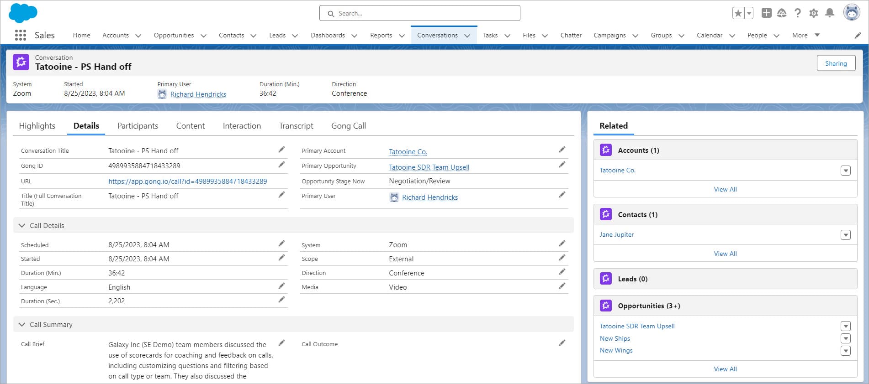Edit the Call Outcome field
This screenshot has height=384, width=869.
[562, 343]
